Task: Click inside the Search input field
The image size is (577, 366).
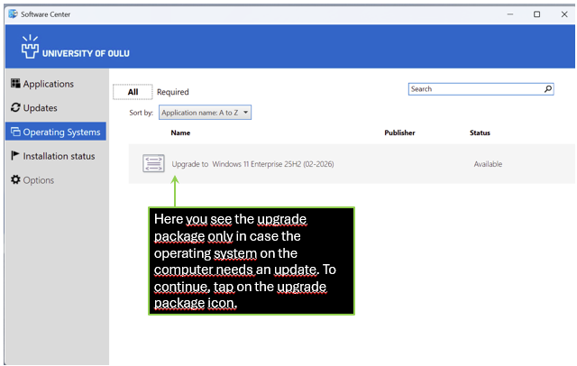Action: pyautogui.click(x=473, y=89)
